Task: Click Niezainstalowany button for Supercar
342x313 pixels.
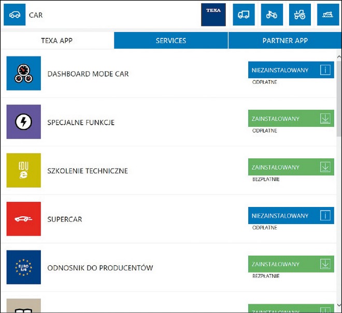Action: pos(291,216)
